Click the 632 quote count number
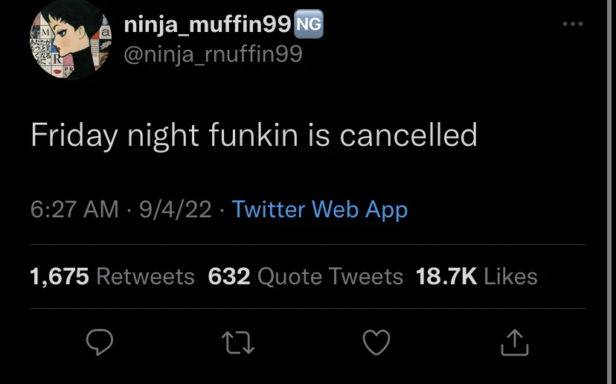The height and width of the screenshot is (384, 616). (229, 277)
